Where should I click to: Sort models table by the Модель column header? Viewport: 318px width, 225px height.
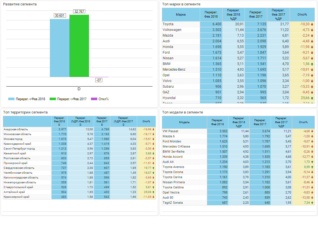coord(184,122)
